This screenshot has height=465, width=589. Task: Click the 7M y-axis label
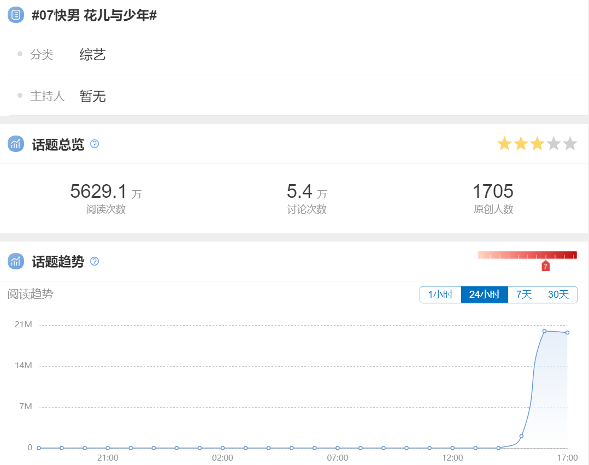(x=26, y=407)
